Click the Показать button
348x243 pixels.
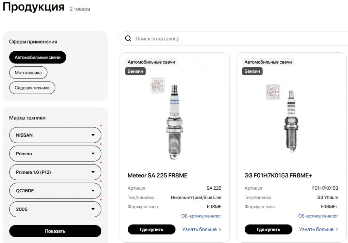pos(55,231)
